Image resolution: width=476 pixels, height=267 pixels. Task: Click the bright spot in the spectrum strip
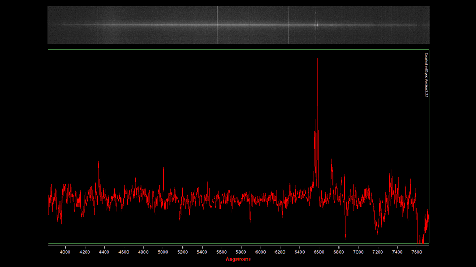[x=317, y=25]
